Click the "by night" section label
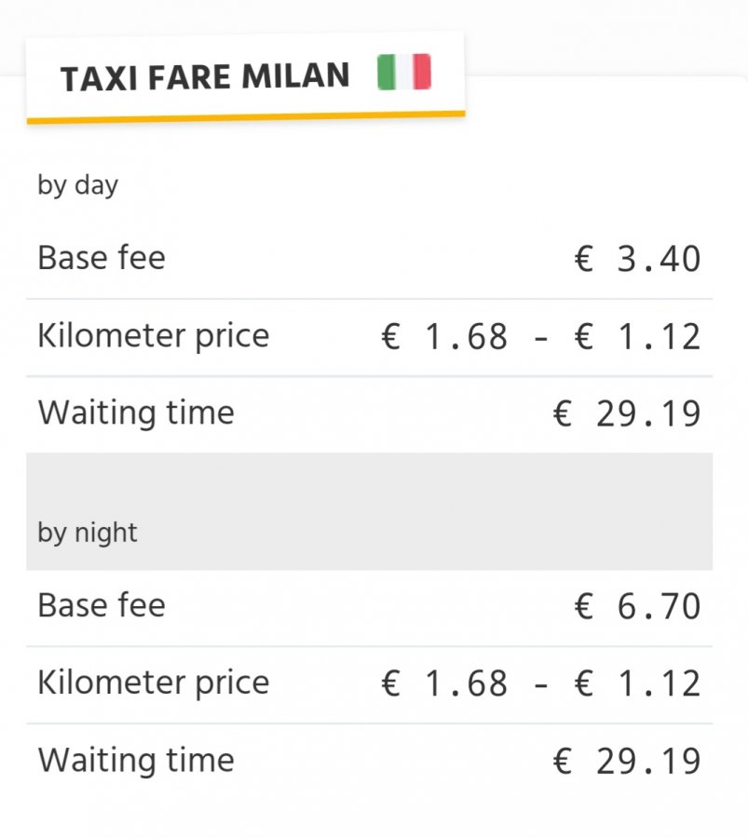 pyautogui.click(x=88, y=533)
